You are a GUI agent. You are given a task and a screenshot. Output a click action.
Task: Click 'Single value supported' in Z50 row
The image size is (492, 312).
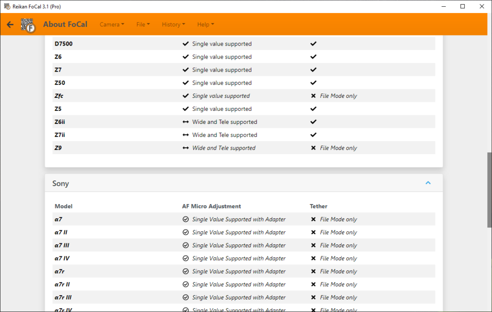coord(222,83)
